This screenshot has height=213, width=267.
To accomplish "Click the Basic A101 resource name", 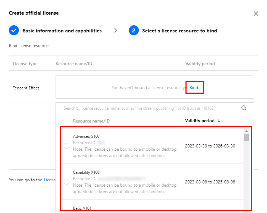I will (82, 208).
